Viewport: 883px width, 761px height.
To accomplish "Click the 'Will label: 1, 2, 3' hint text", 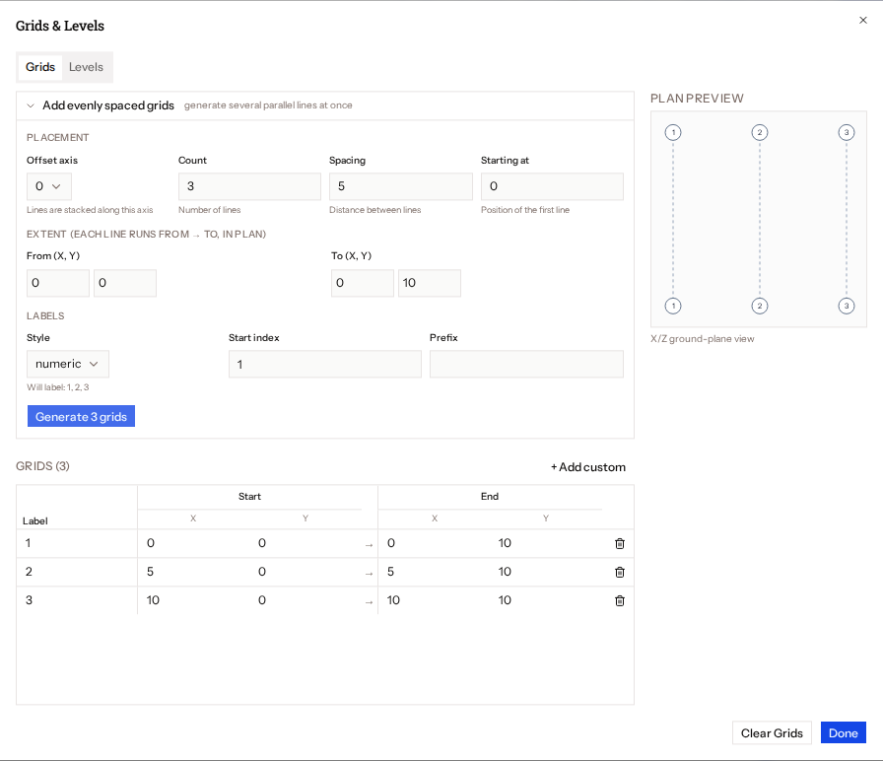I will (x=58, y=387).
